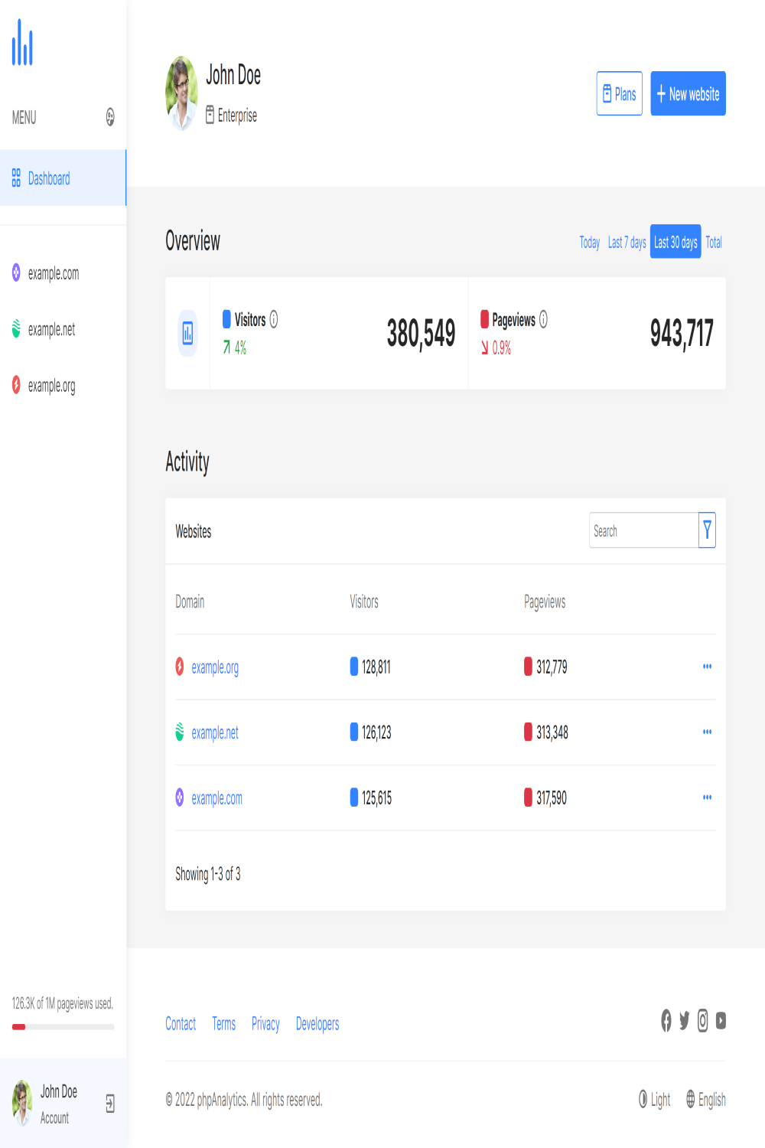
Task: Click the logout icon in the sidebar
Action: pos(110,1103)
